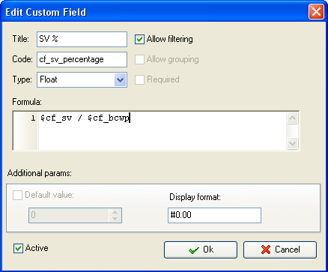Click the Edit Custom Field title bar
Image resolution: width=328 pixels, height=272 pixels.
click(x=155, y=12)
